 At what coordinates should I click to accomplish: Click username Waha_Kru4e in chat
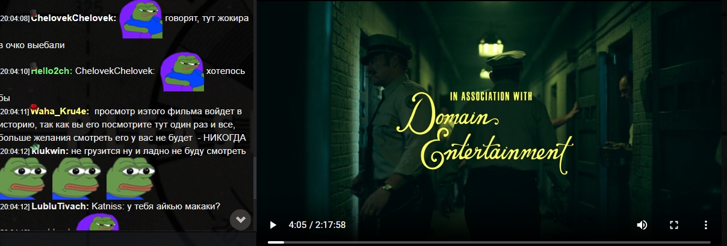(x=60, y=111)
